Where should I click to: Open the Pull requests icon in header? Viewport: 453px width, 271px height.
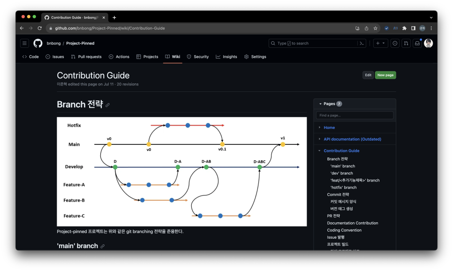tap(406, 43)
